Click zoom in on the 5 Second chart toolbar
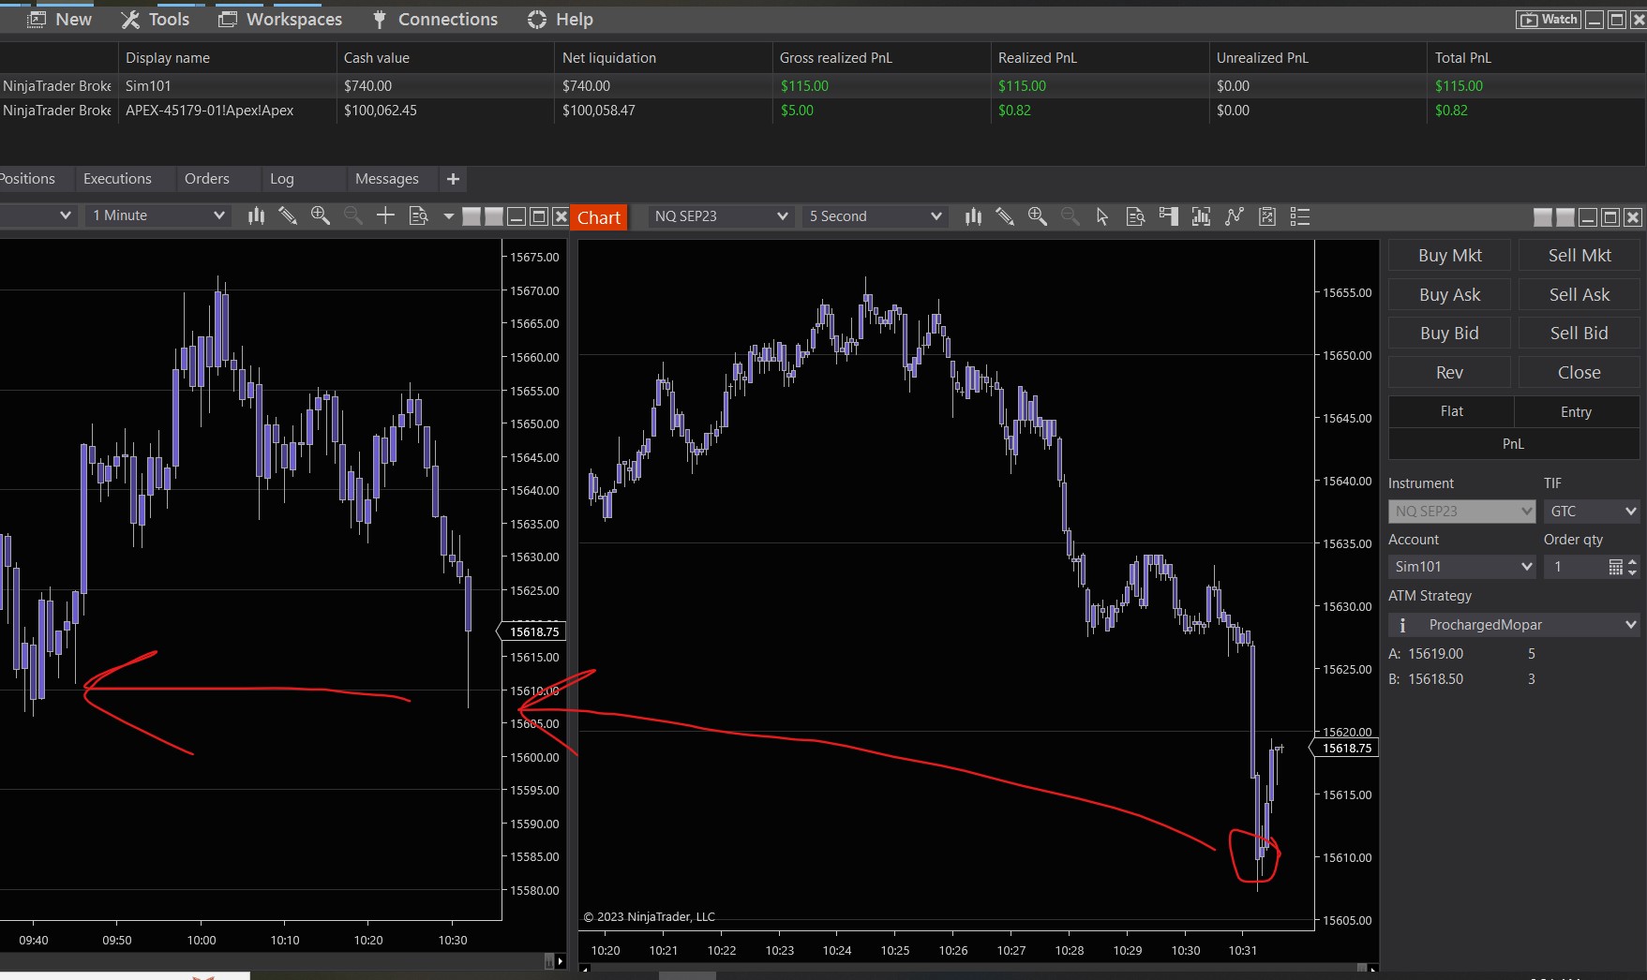 pyautogui.click(x=1037, y=216)
